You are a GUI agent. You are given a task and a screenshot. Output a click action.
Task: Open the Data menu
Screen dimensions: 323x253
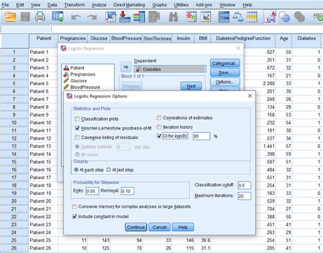52,5
